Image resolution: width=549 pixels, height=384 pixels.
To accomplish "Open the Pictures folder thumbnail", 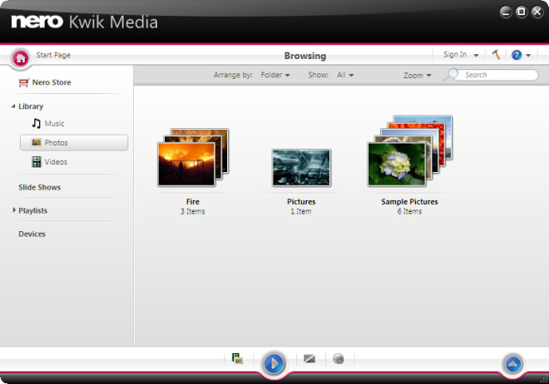I will pos(301,168).
